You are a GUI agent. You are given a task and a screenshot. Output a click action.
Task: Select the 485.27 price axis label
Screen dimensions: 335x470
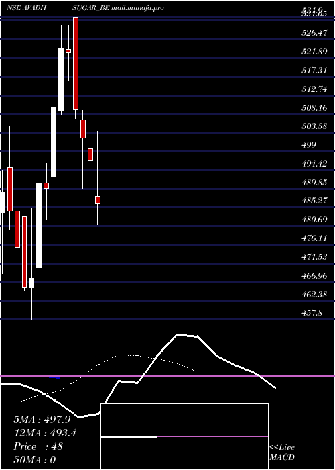coord(314,201)
